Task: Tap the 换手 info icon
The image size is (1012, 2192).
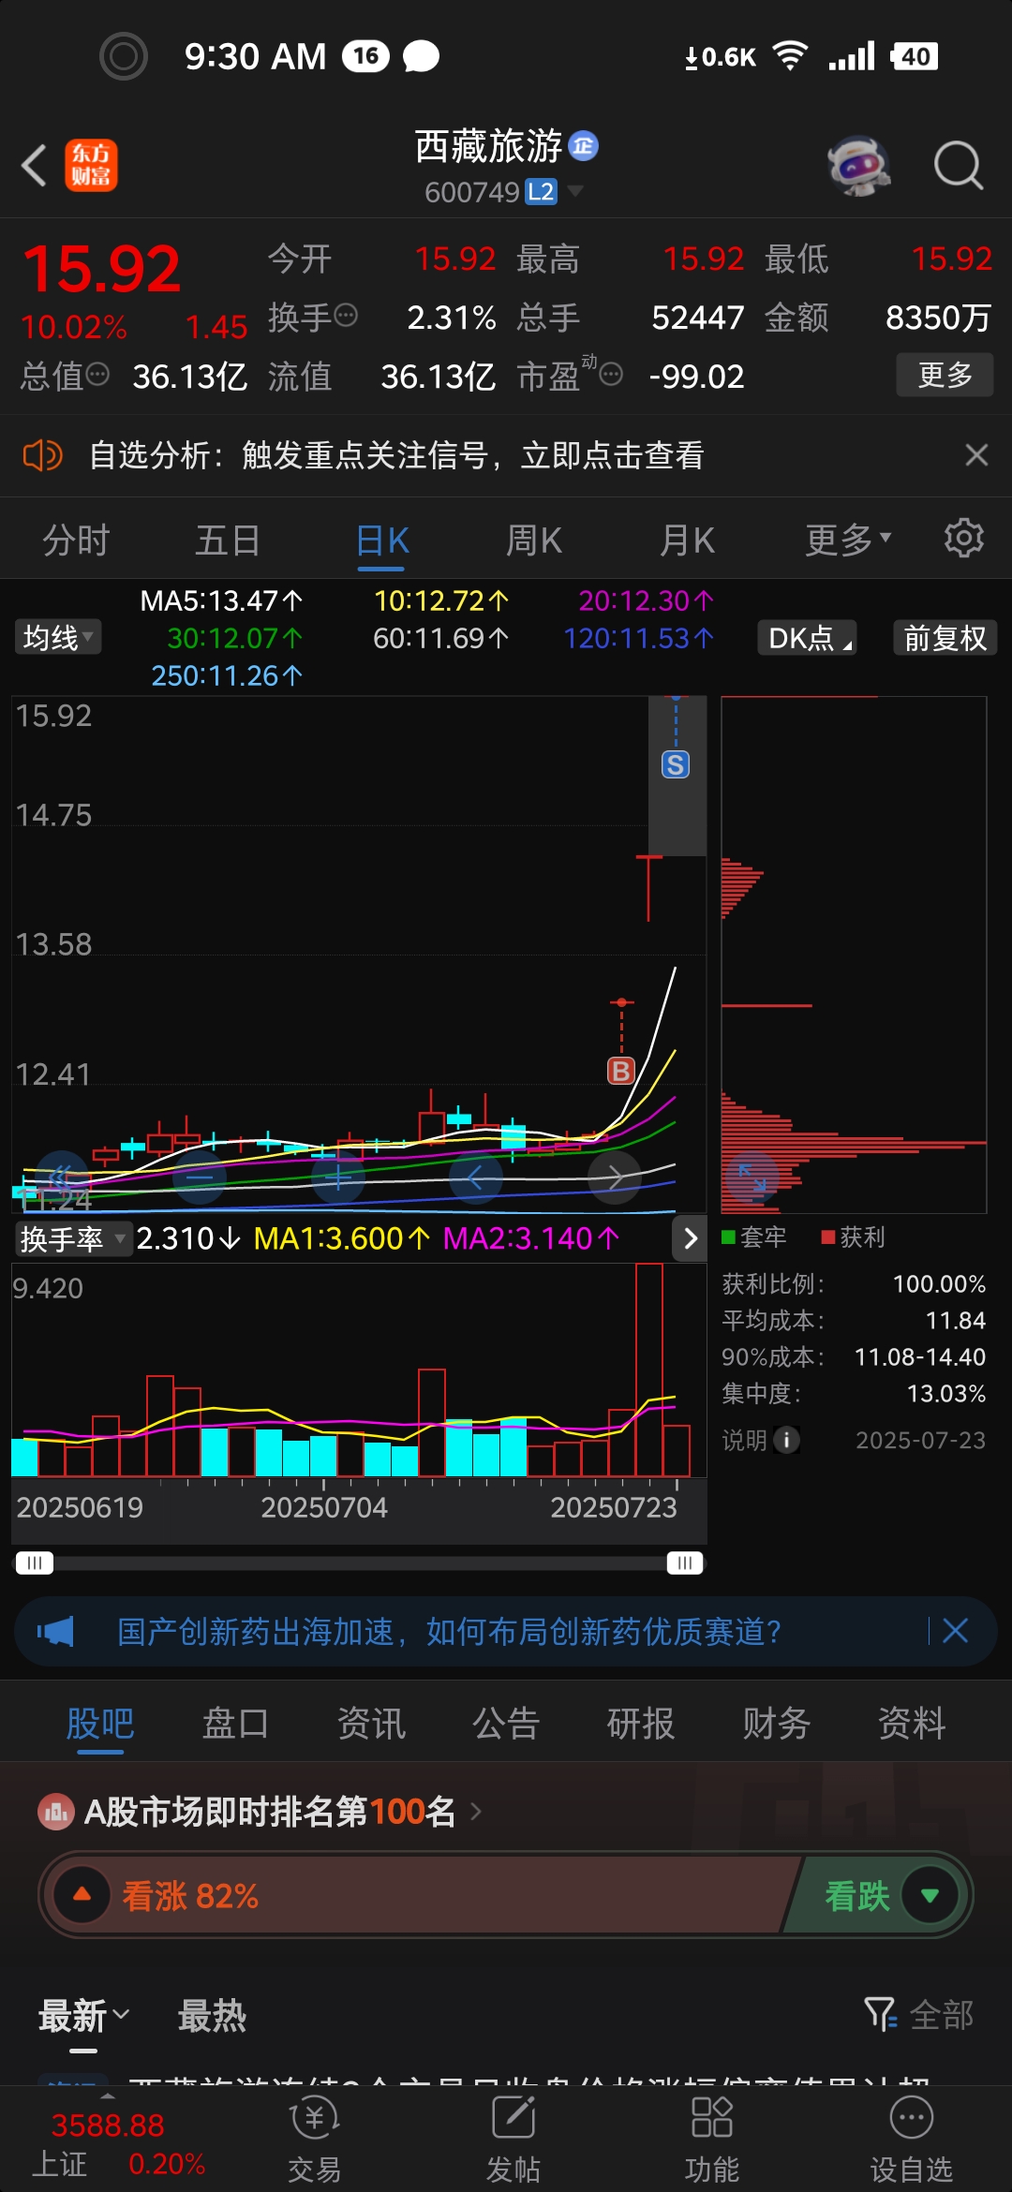Action: 346,315
